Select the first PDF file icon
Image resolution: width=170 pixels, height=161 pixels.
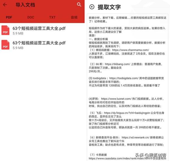click(5, 30)
